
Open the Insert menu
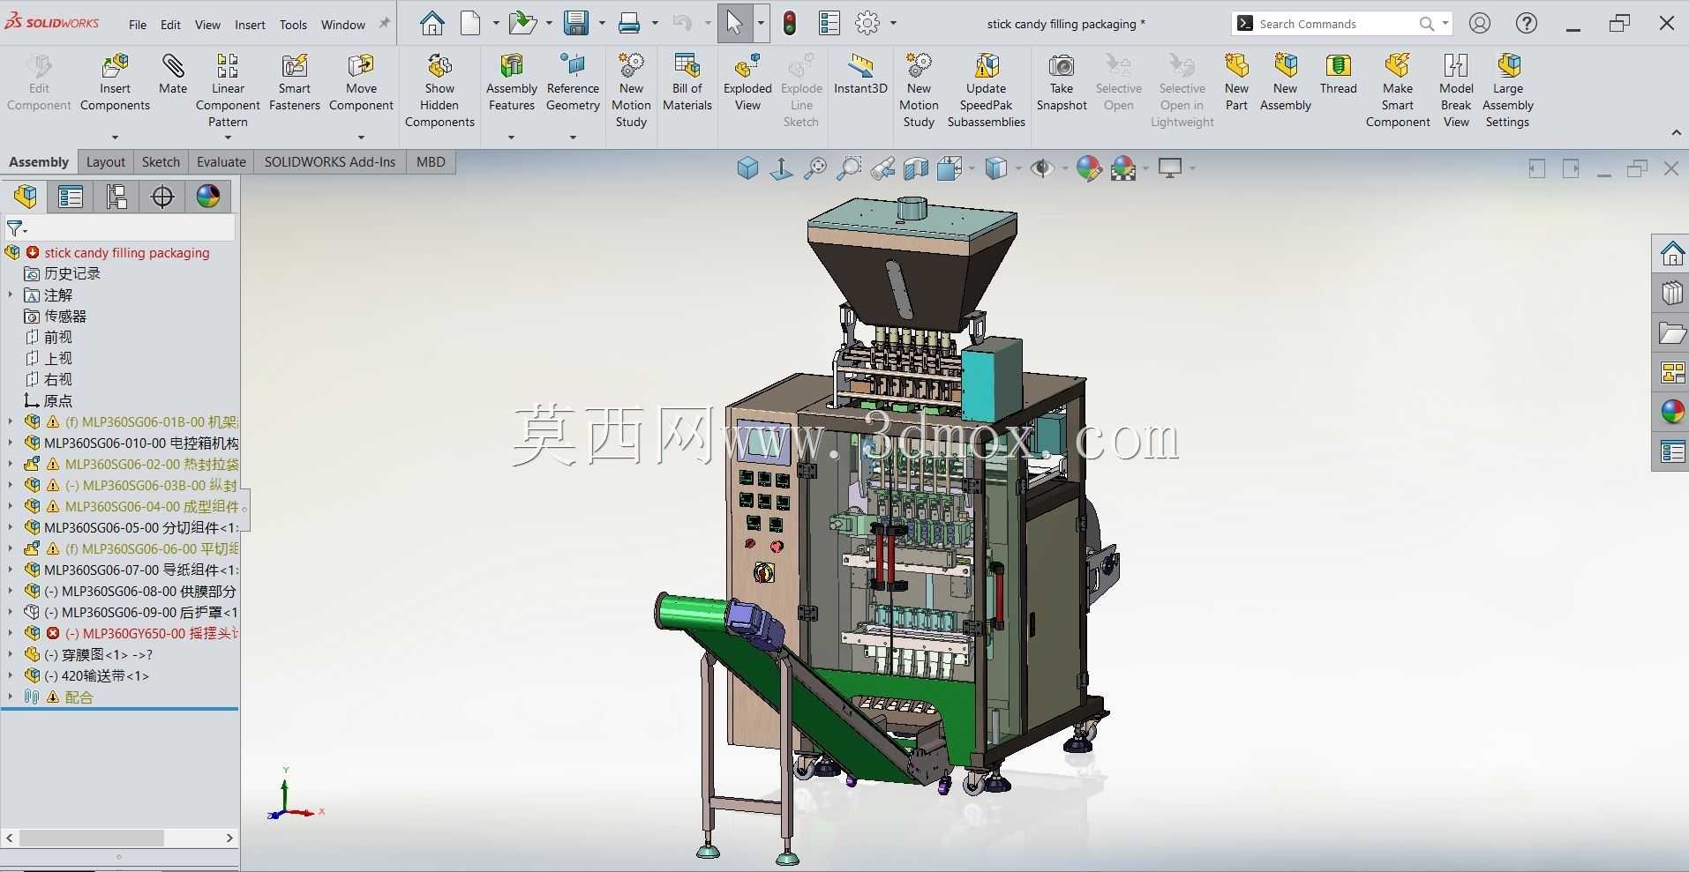tap(250, 25)
